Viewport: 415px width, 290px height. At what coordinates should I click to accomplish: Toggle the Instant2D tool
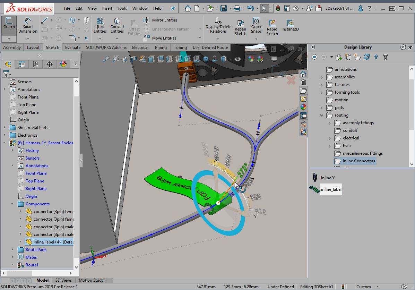290,25
